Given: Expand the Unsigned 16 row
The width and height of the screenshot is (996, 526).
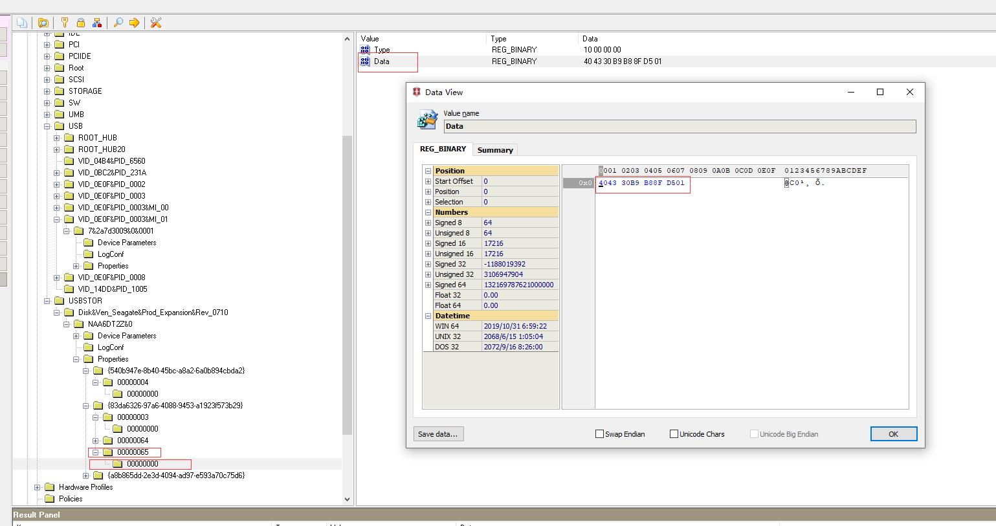Looking at the screenshot, I should (x=428, y=254).
